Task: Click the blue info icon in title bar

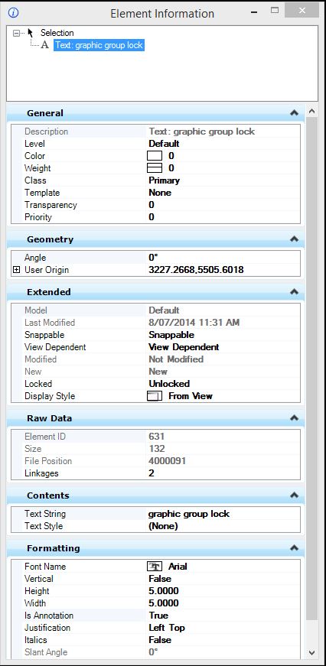Action: coord(13,13)
